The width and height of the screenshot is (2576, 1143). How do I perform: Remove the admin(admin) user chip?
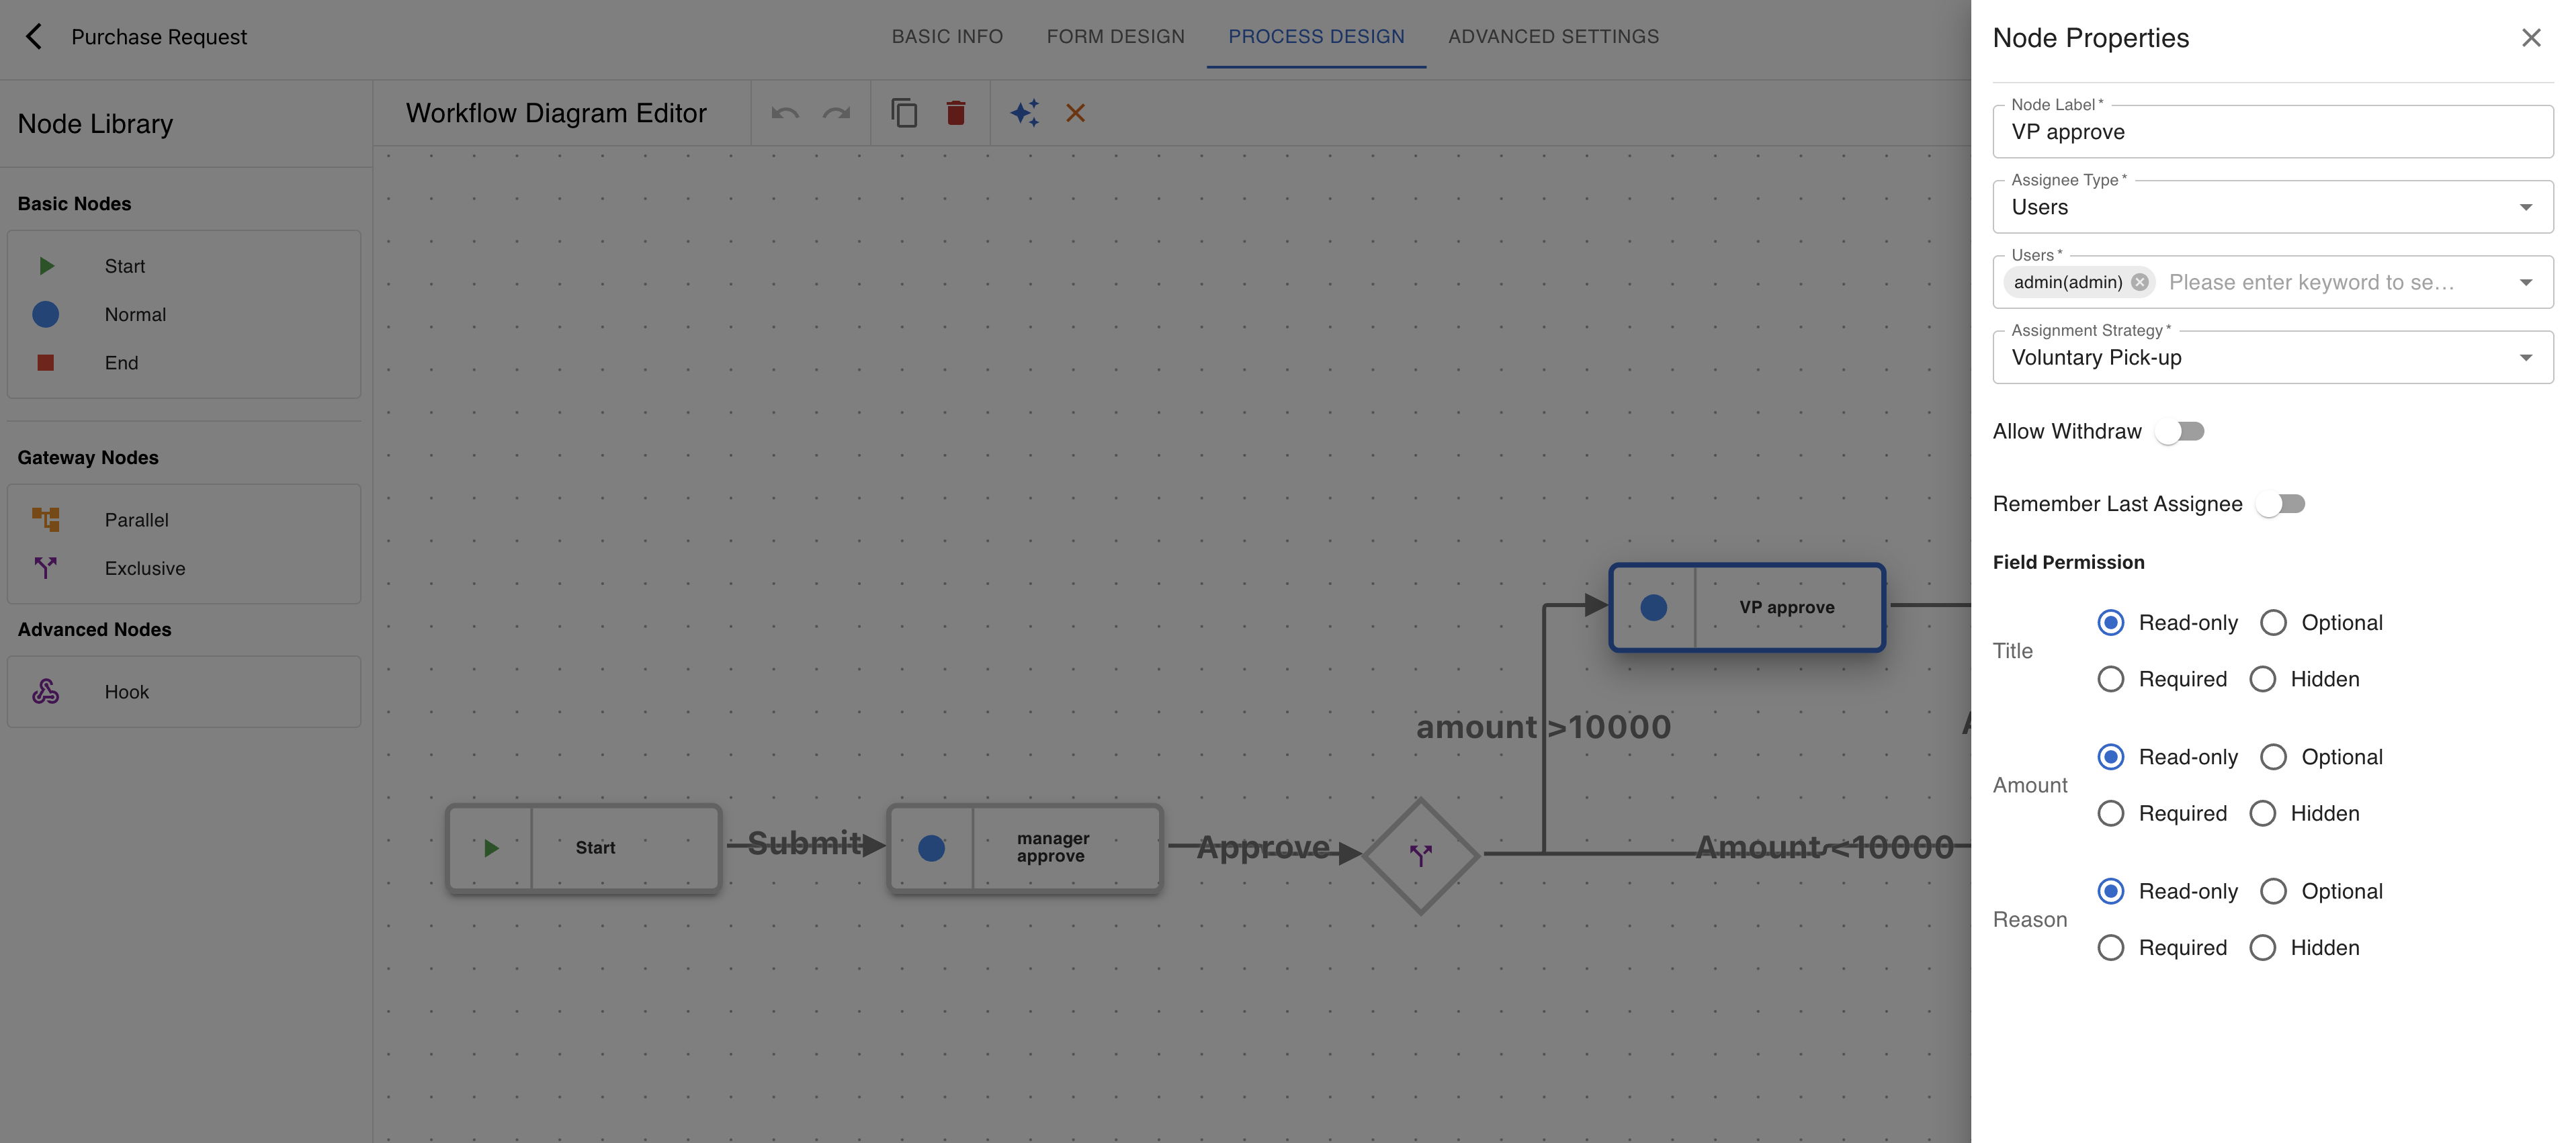tap(2139, 282)
